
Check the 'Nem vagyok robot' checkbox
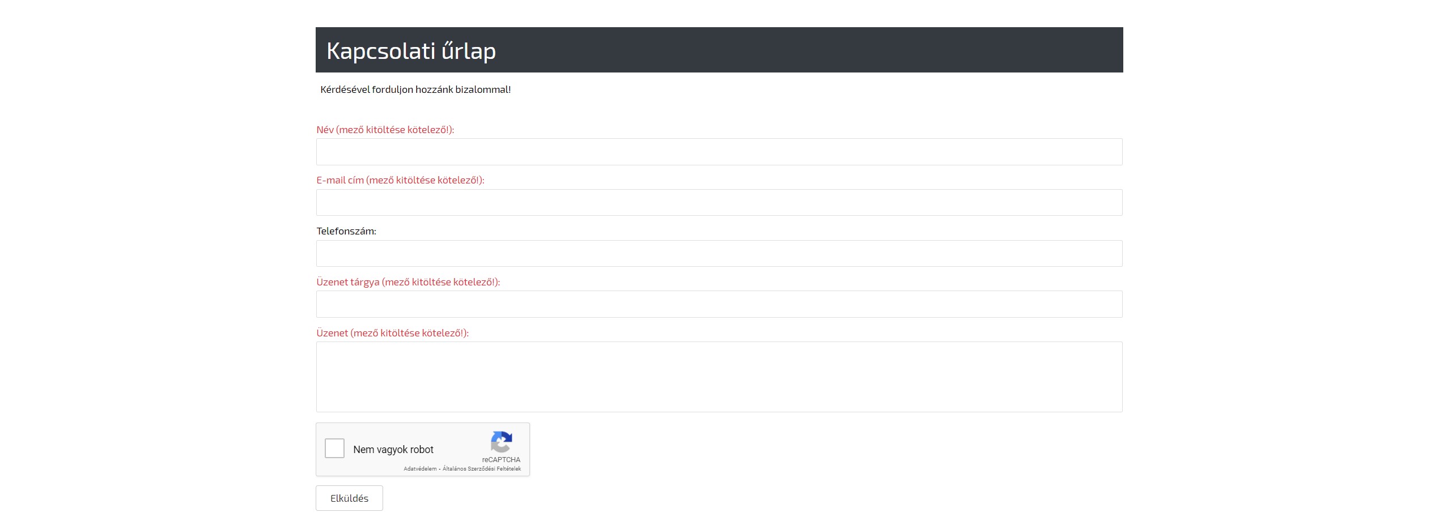tap(334, 449)
